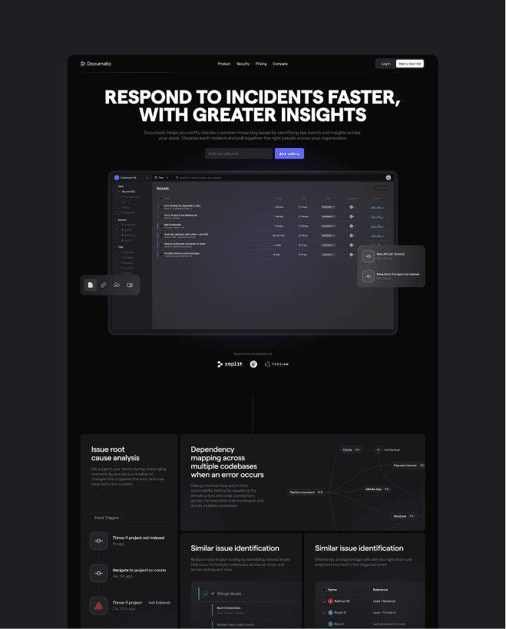Open the Pricing menu item
506x629 pixels.
(261, 64)
